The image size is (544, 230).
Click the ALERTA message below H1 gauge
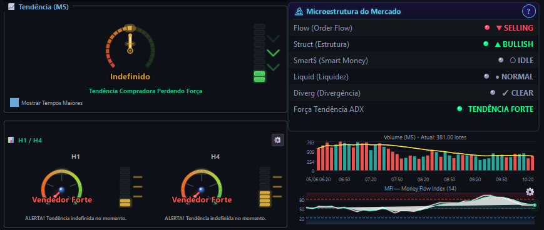76,219
